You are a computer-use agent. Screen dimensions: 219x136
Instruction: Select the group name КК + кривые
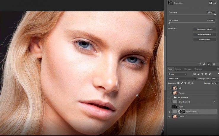coord(183,97)
